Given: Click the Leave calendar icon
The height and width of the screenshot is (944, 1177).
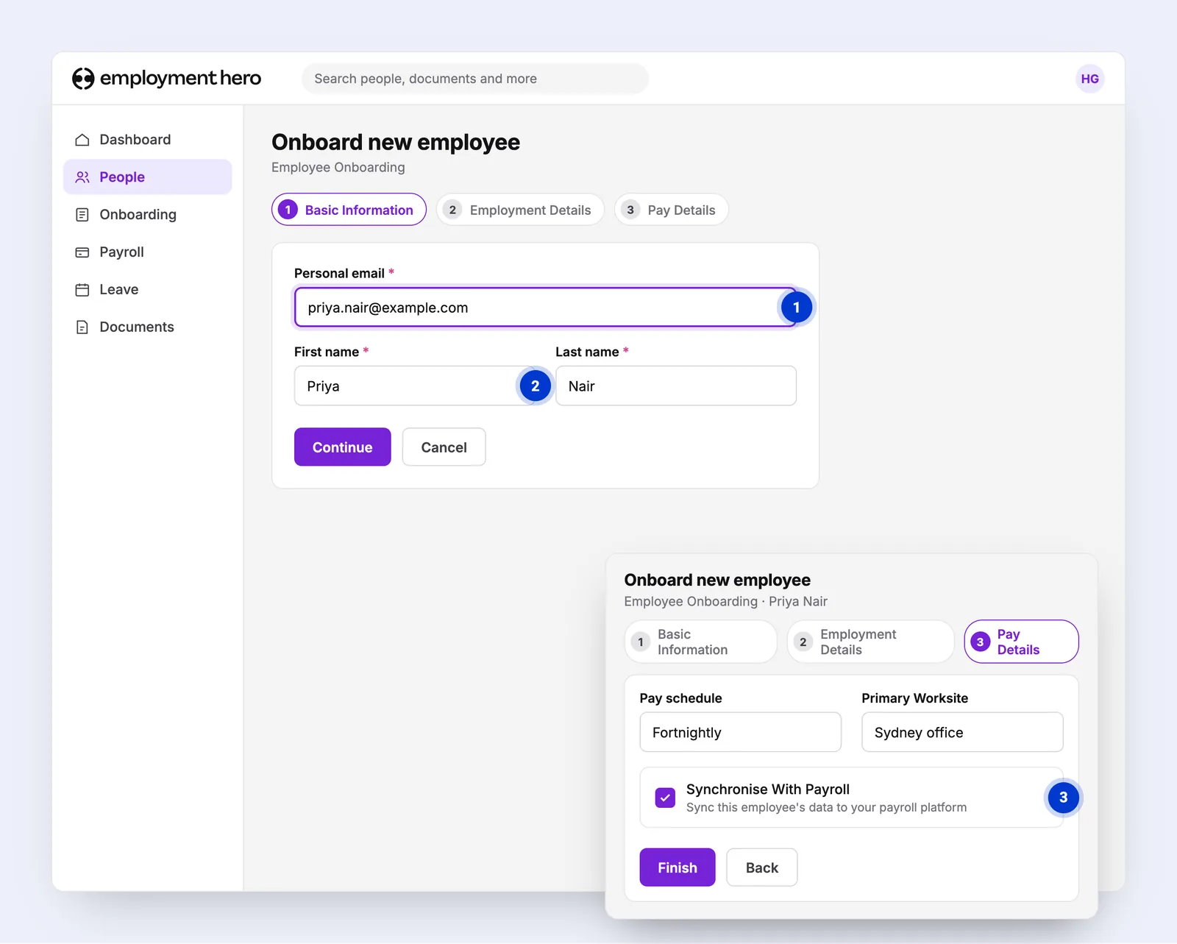Looking at the screenshot, I should 82,290.
